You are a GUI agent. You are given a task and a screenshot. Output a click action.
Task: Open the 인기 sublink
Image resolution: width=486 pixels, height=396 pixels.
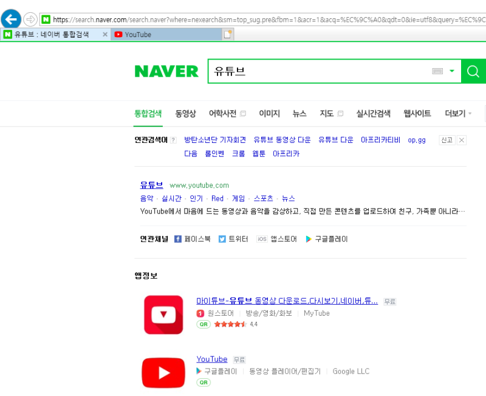196,198
